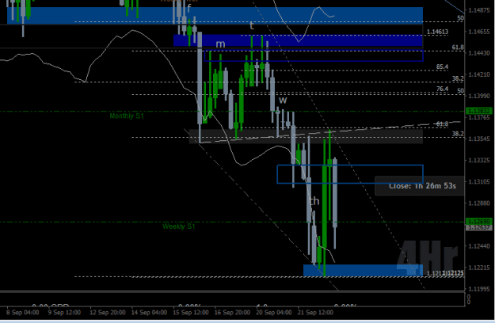The image size is (495, 323).
Task: Click the 1.14655 price axis value
Action: (479, 32)
